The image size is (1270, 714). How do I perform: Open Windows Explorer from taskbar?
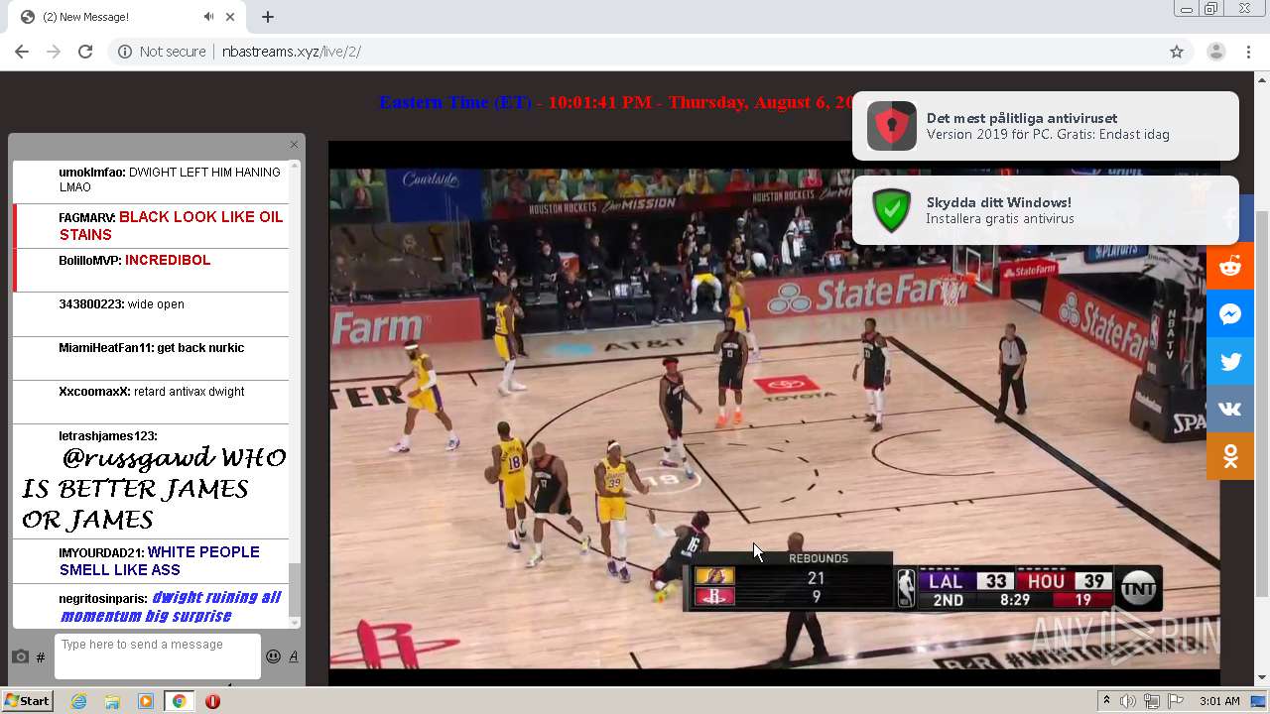pyautogui.click(x=112, y=701)
